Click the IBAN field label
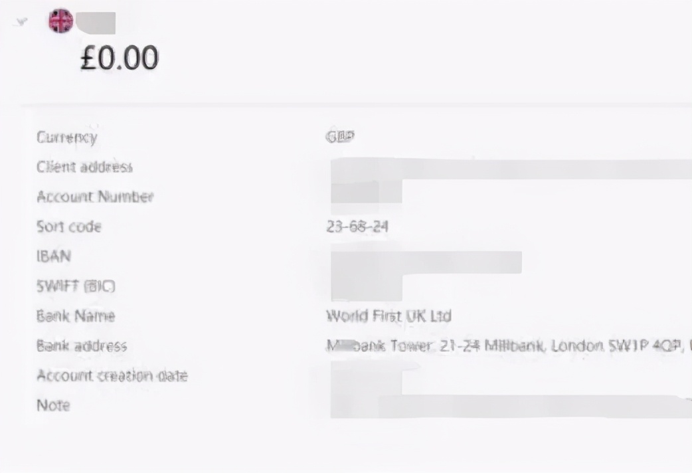692x473 pixels. click(x=53, y=256)
